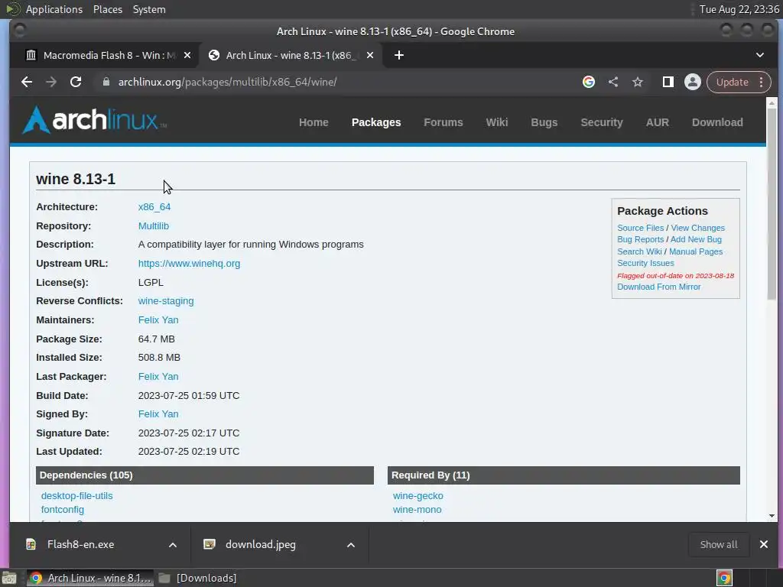The width and height of the screenshot is (783, 587).
Task: Close the Arch Linux wine tab
Action: pos(370,55)
